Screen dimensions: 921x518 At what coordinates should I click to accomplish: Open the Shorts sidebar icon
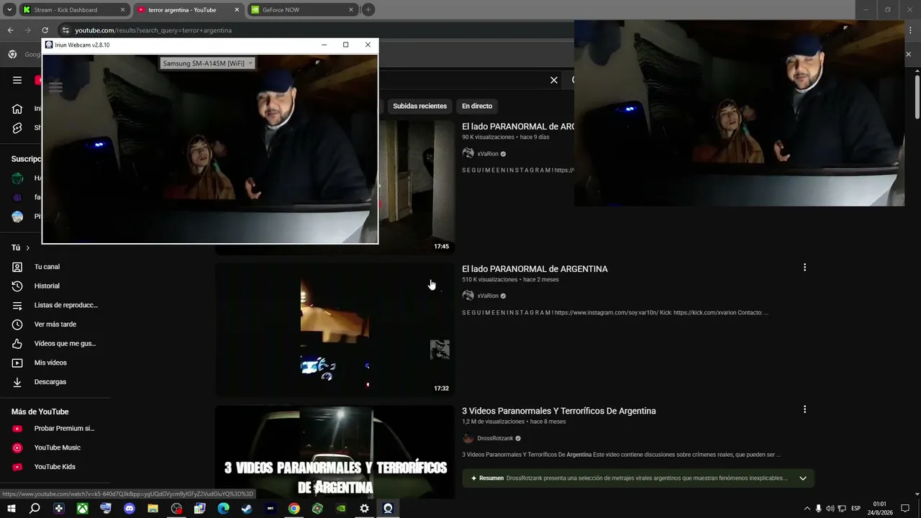coord(17,128)
